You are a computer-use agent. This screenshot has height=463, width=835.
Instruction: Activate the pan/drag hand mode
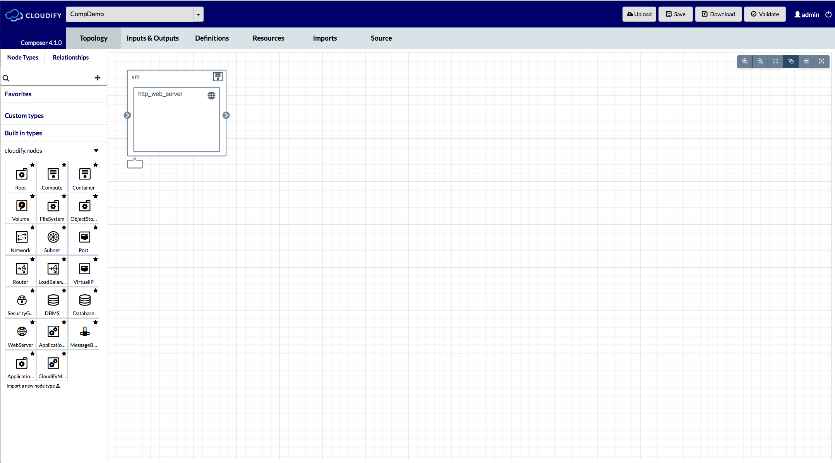pos(791,61)
